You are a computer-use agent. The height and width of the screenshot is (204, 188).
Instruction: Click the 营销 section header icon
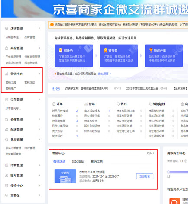point(86,104)
